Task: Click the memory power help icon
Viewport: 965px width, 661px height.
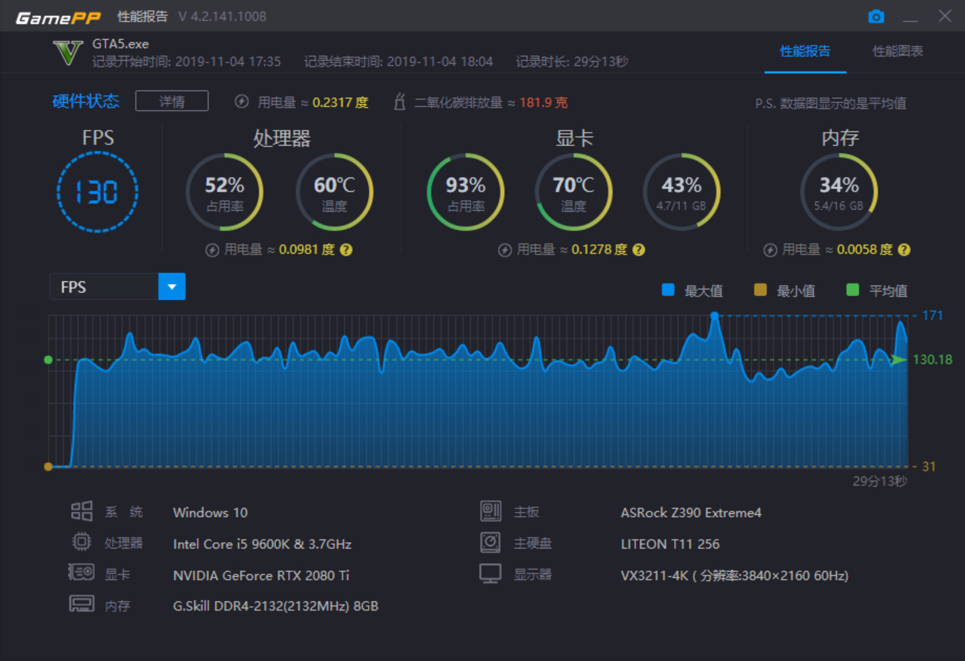Action: tap(904, 250)
